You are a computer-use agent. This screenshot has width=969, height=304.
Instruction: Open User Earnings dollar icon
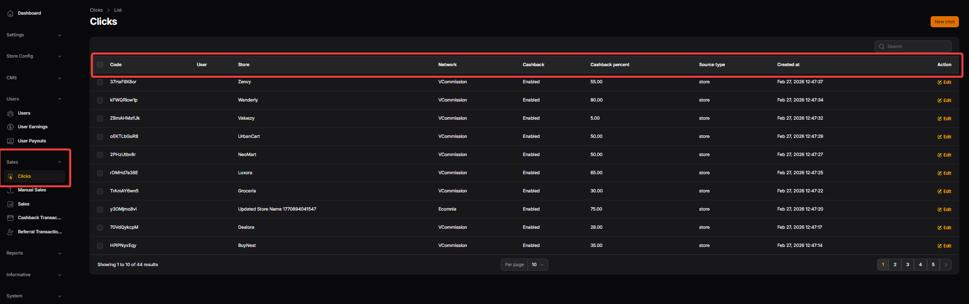10,127
